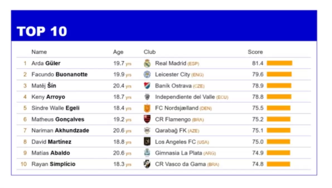Click the Qarabağ FK club crest
This screenshot has height=188, width=332.
click(147, 131)
